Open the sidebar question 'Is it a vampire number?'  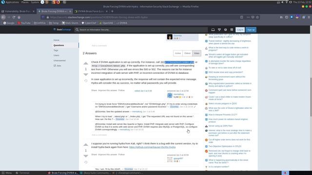click(x=219, y=167)
